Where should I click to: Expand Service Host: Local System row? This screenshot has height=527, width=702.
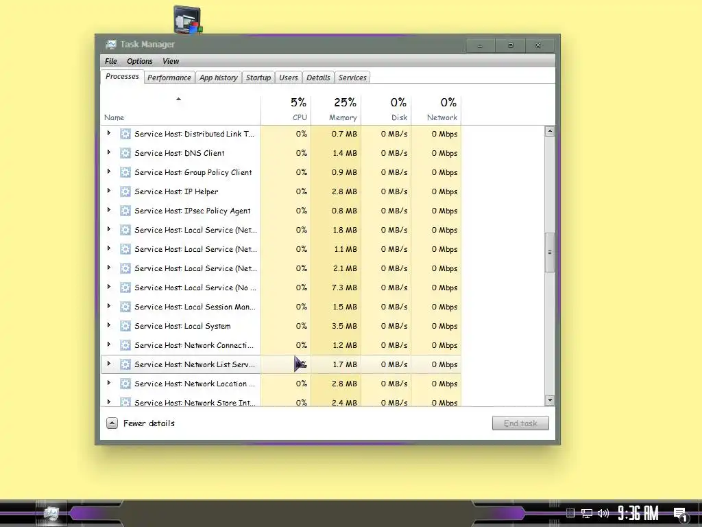[109, 325]
